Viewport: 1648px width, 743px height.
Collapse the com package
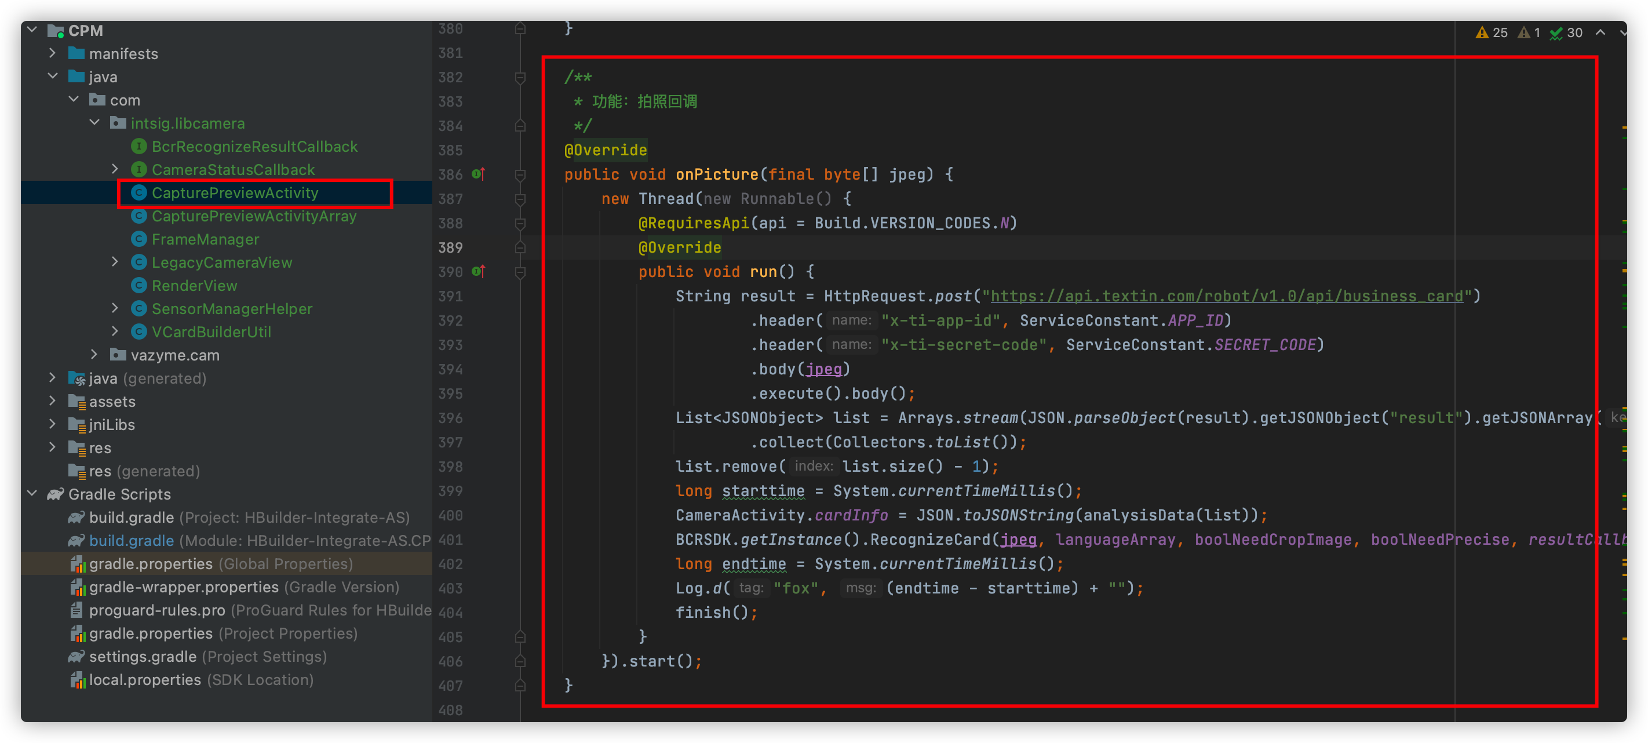coord(74,99)
